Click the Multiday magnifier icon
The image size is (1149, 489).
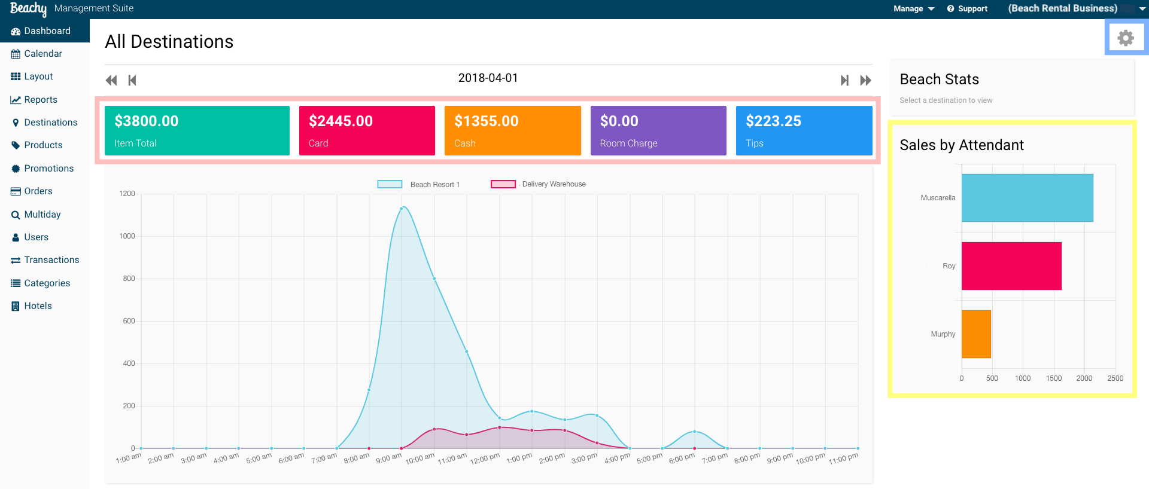click(x=16, y=215)
